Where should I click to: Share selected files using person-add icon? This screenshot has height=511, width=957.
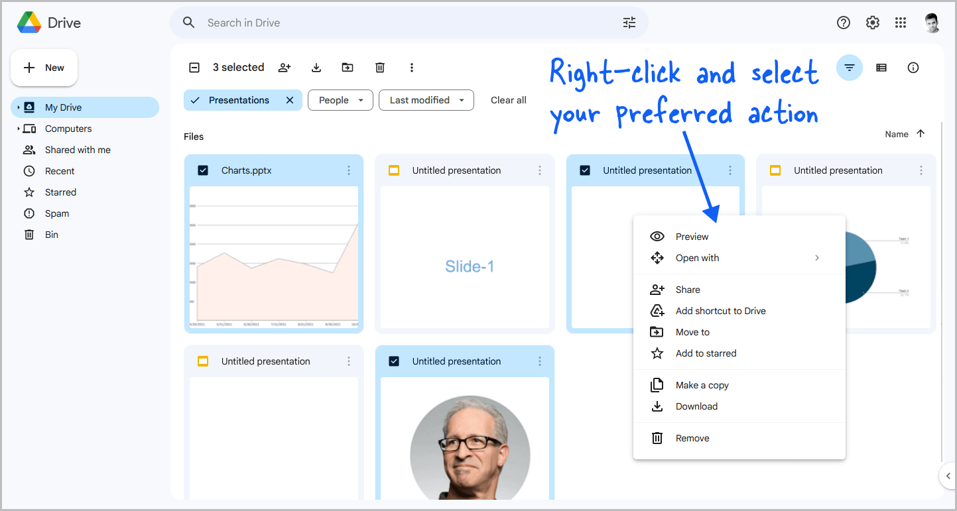coord(285,67)
